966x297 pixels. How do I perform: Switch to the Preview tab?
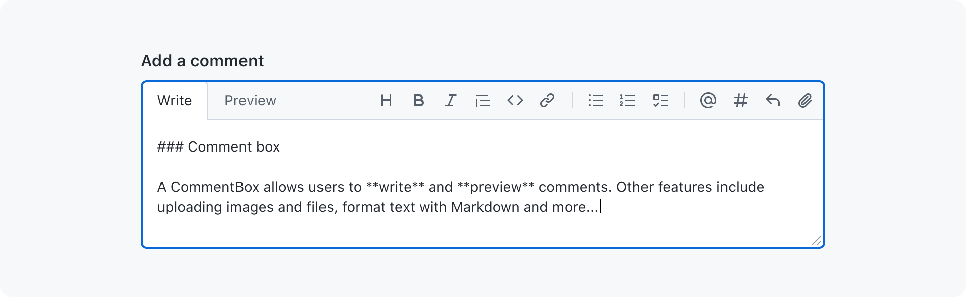250,100
